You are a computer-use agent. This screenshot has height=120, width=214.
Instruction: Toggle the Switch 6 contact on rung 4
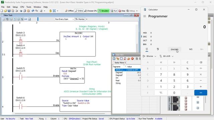click(20, 107)
